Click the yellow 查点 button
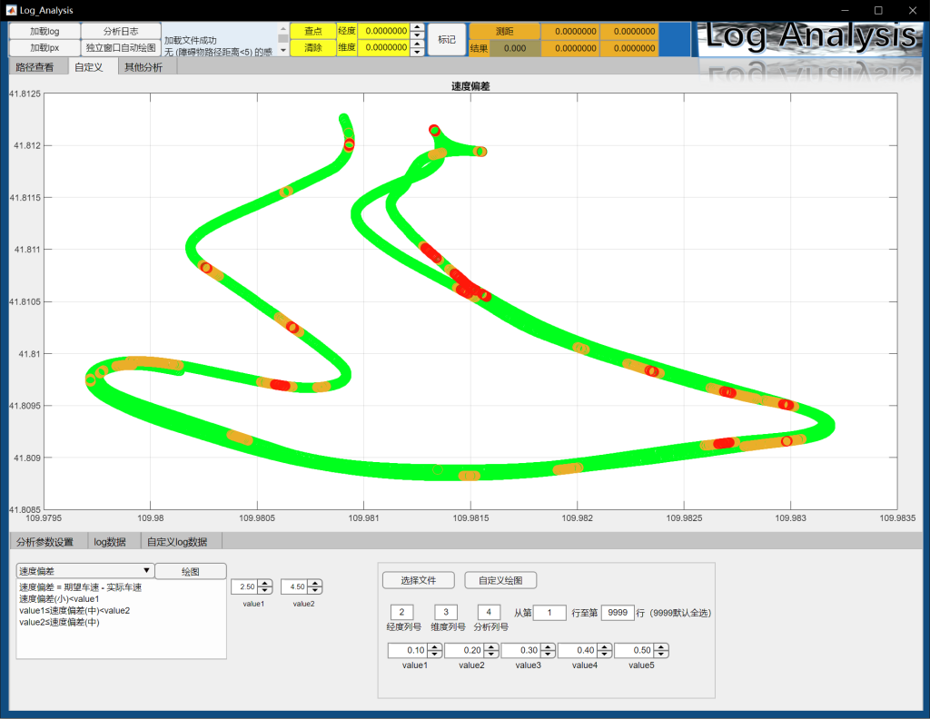 click(312, 31)
